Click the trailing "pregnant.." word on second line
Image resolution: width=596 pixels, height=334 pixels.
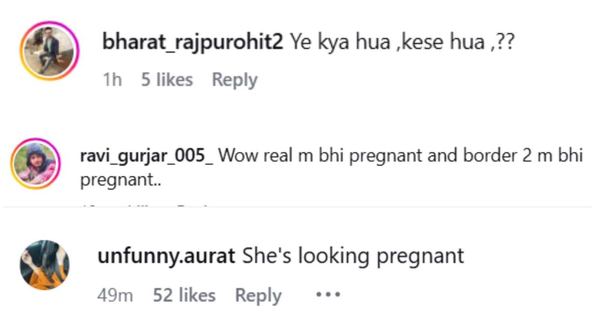[121, 179]
